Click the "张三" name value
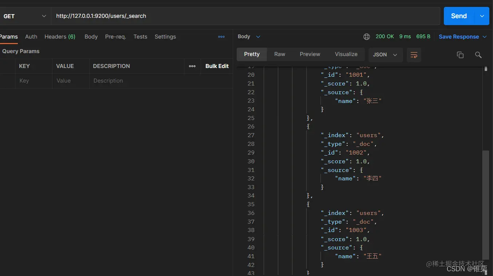The width and height of the screenshot is (493, 276). (x=372, y=101)
